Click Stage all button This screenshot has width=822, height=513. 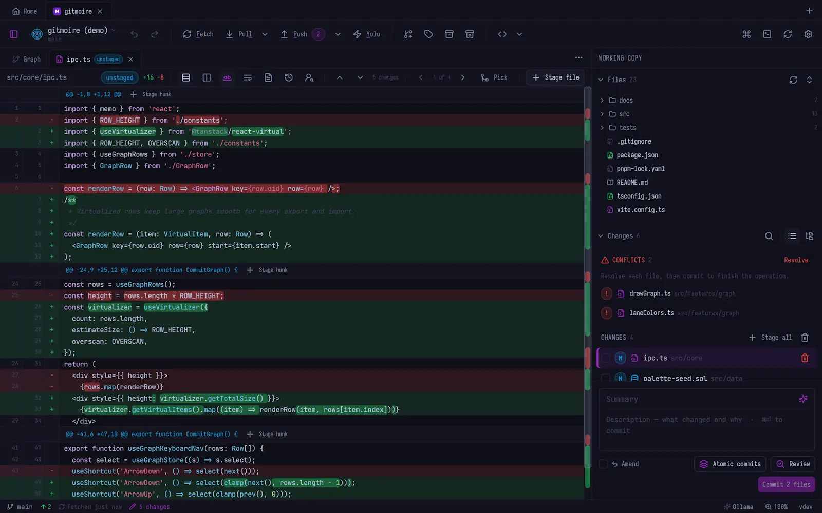coord(771,338)
